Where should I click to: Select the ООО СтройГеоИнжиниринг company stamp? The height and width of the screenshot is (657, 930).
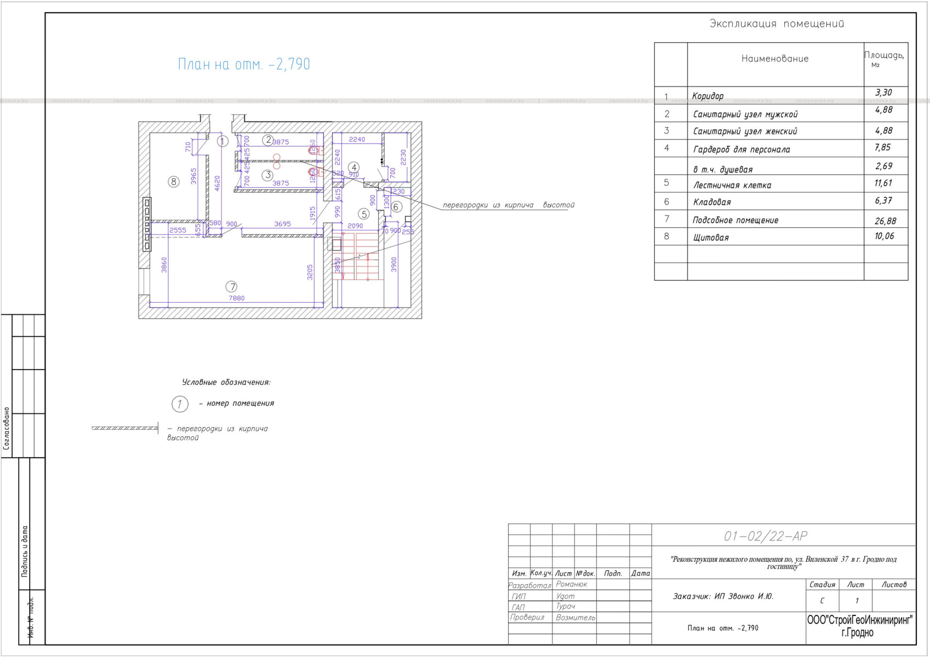(x=859, y=627)
